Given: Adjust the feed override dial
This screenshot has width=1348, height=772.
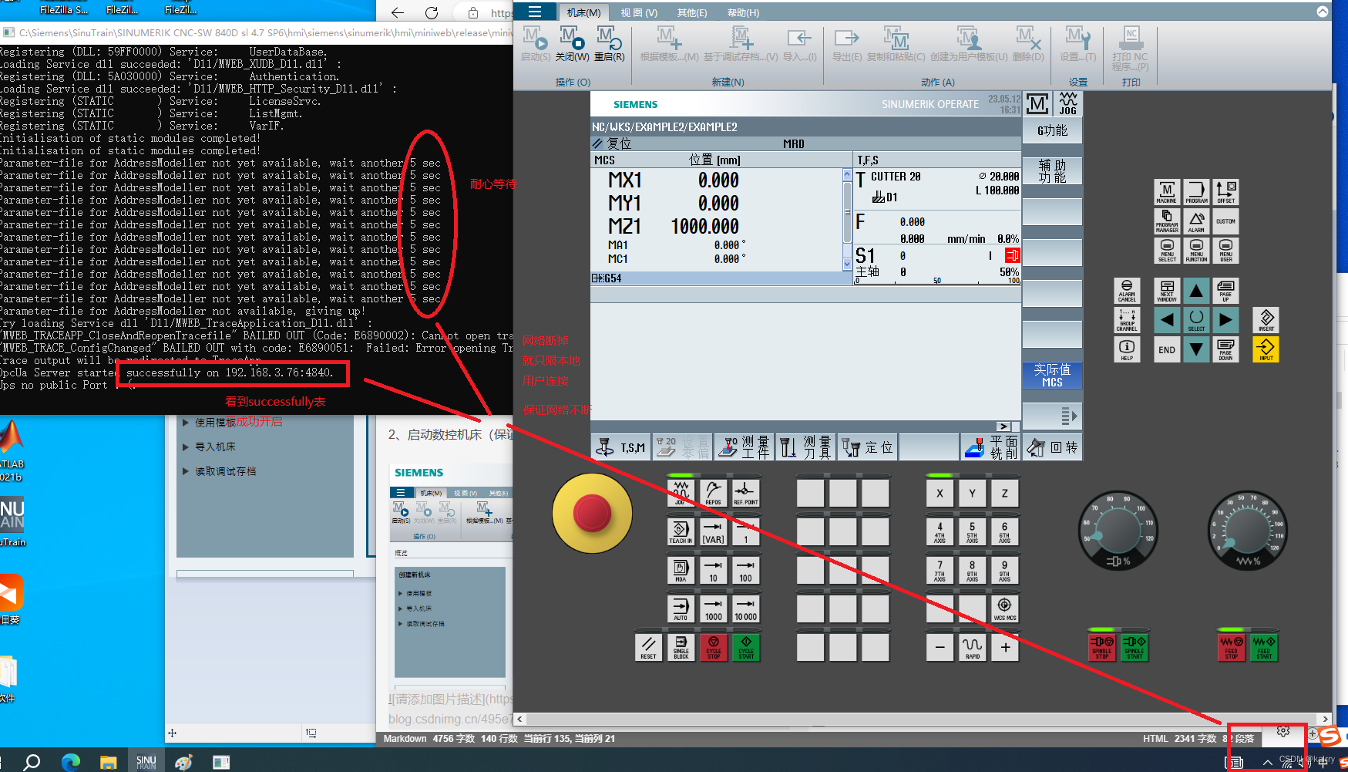Looking at the screenshot, I should pyautogui.click(x=1247, y=531).
